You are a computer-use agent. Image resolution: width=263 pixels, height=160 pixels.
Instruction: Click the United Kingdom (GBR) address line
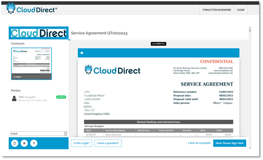pos(97,114)
